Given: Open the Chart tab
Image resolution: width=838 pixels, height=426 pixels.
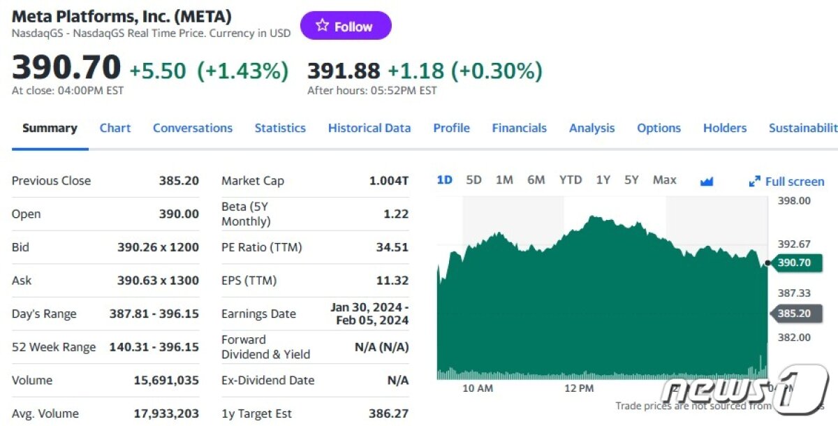Looking at the screenshot, I should pos(115,128).
